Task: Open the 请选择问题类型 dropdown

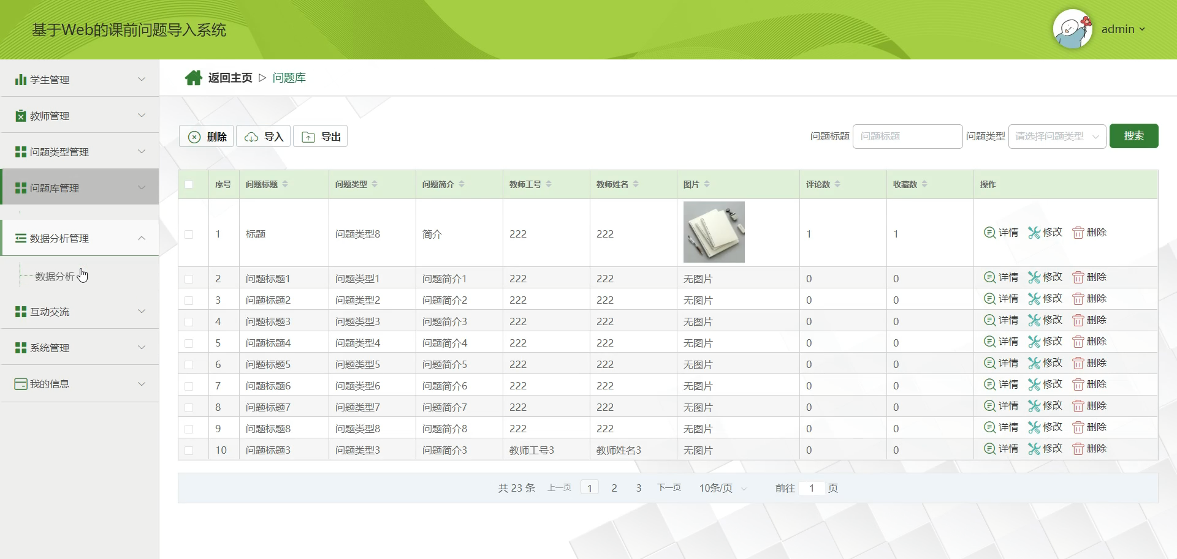Action: point(1057,137)
